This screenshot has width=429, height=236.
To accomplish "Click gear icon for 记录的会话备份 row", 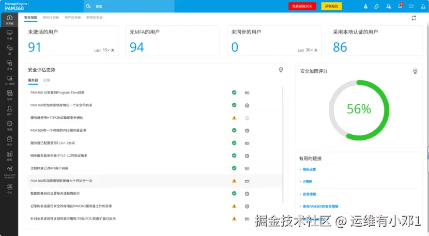I will tap(247, 206).
